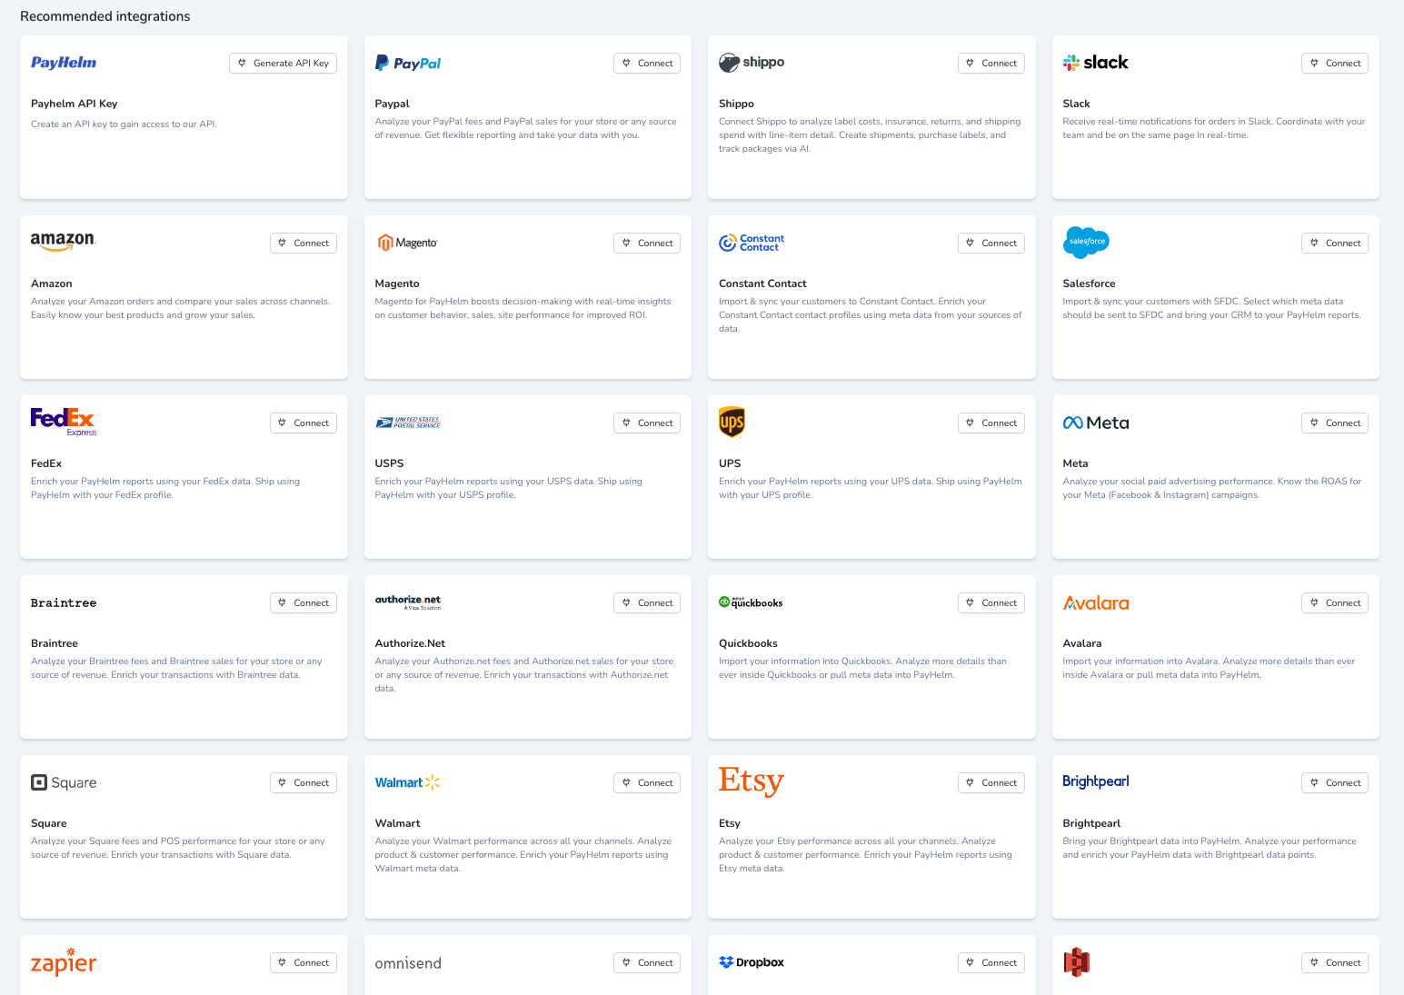Screen dimensions: 1404x995
Task: Click the 'Walmart' card title text
Action: coord(397,823)
